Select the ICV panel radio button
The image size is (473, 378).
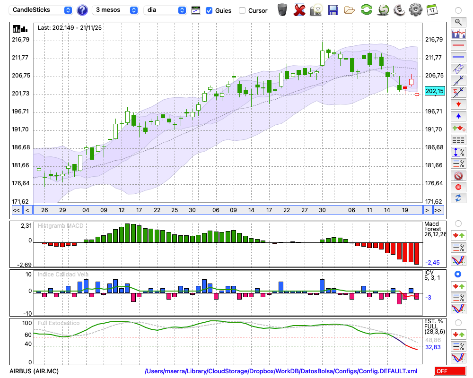[458, 274]
